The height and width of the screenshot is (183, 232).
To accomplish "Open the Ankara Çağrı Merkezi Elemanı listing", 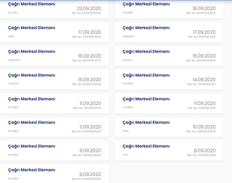I will [x=146, y=52].
